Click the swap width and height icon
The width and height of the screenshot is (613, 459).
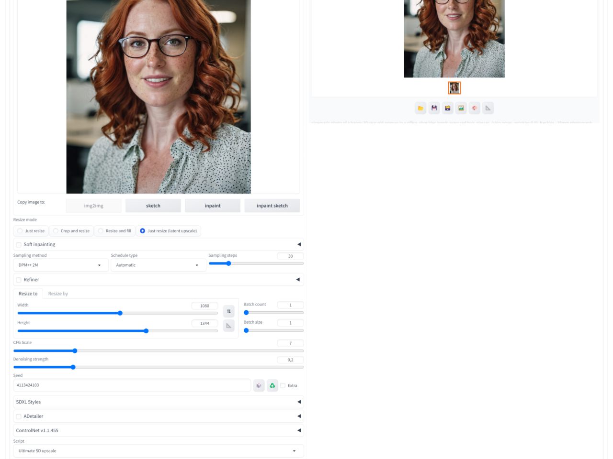229,311
